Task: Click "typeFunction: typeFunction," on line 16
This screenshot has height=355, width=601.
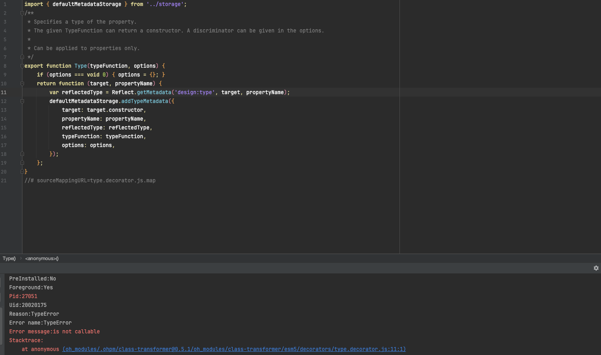Action: (x=104, y=137)
